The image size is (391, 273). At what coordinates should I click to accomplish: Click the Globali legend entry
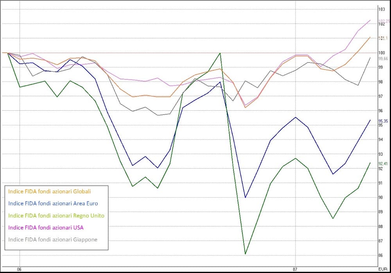pos(49,191)
